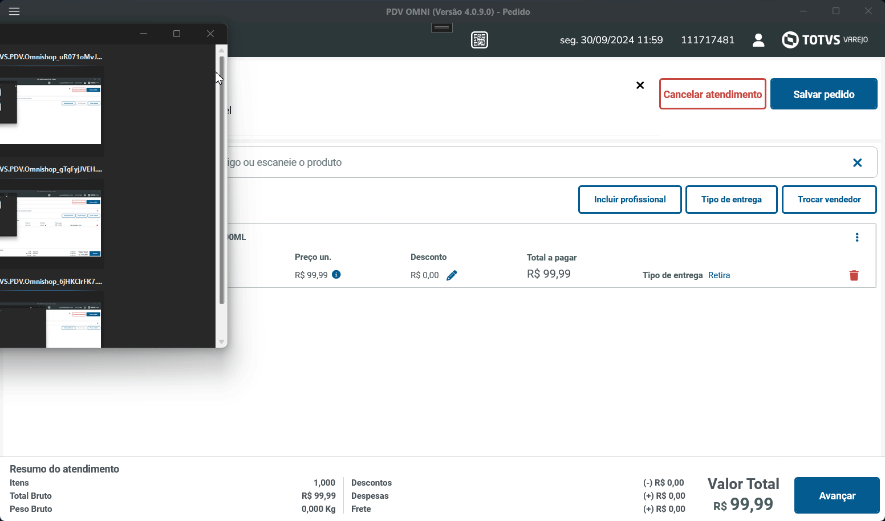This screenshot has height=521, width=885.
Task: Click the 'Total Bruto' label in summary
Action: pos(31,496)
